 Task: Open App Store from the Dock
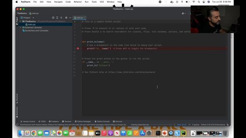point(143,133)
